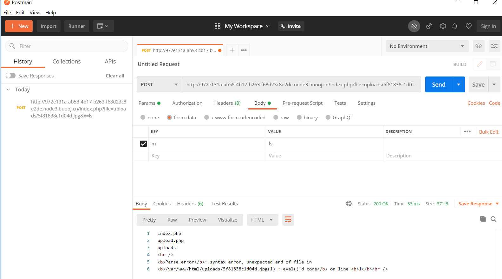
Task: Add a new request tab with plus
Action: 232,50
